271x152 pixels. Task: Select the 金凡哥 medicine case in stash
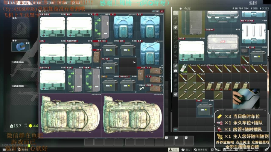coord(192,51)
